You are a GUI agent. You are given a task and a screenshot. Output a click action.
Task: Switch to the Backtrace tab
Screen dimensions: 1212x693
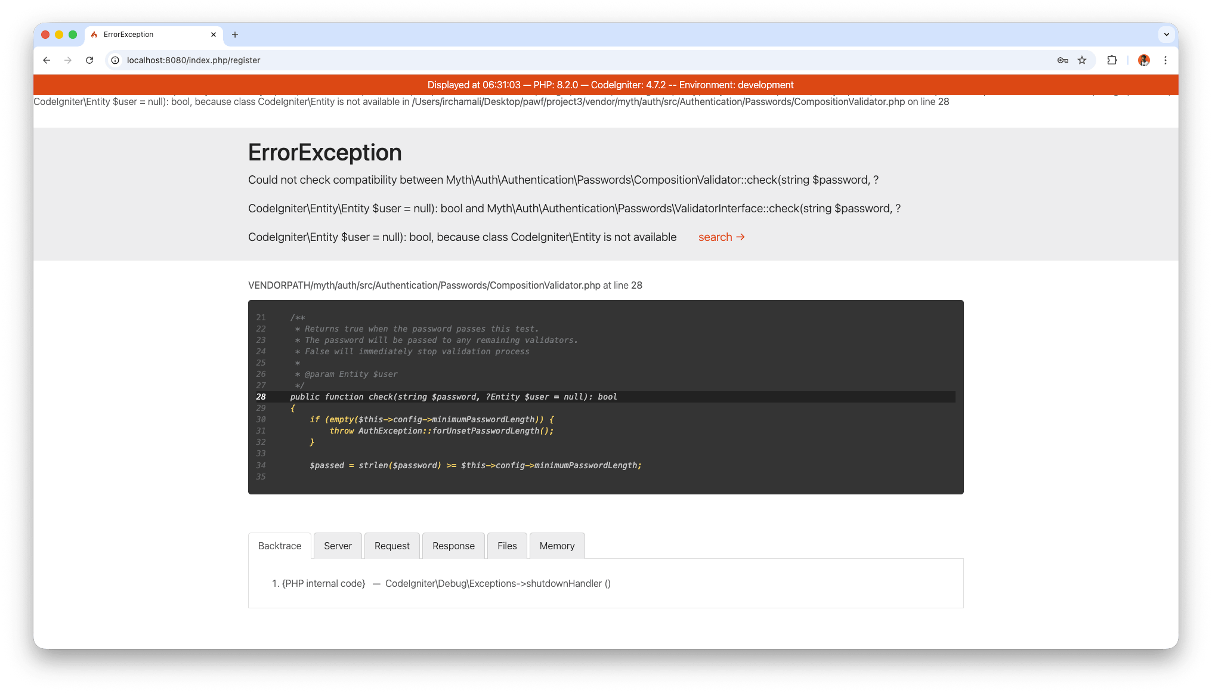coord(280,546)
